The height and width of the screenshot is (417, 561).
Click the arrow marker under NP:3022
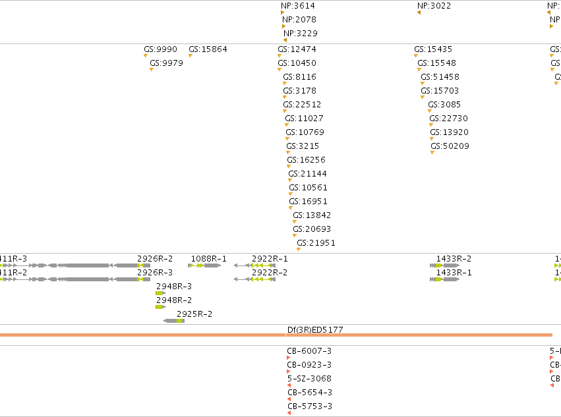pos(419,13)
